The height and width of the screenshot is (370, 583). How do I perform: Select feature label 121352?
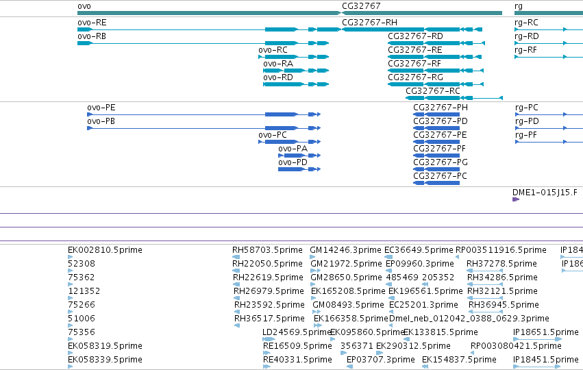point(84,291)
